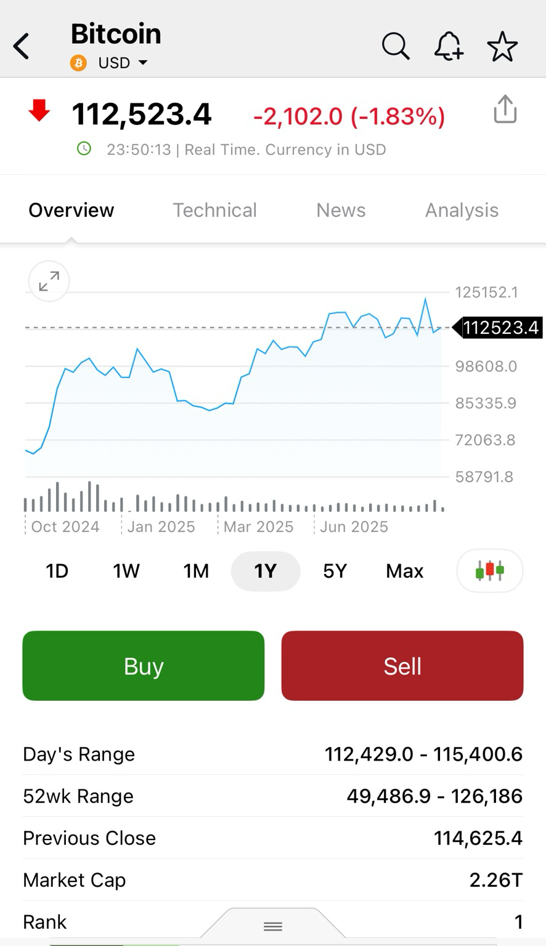Add Bitcoin to watchlist with star
This screenshot has width=546, height=946.
pyautogui.click(x=502, y=47)
